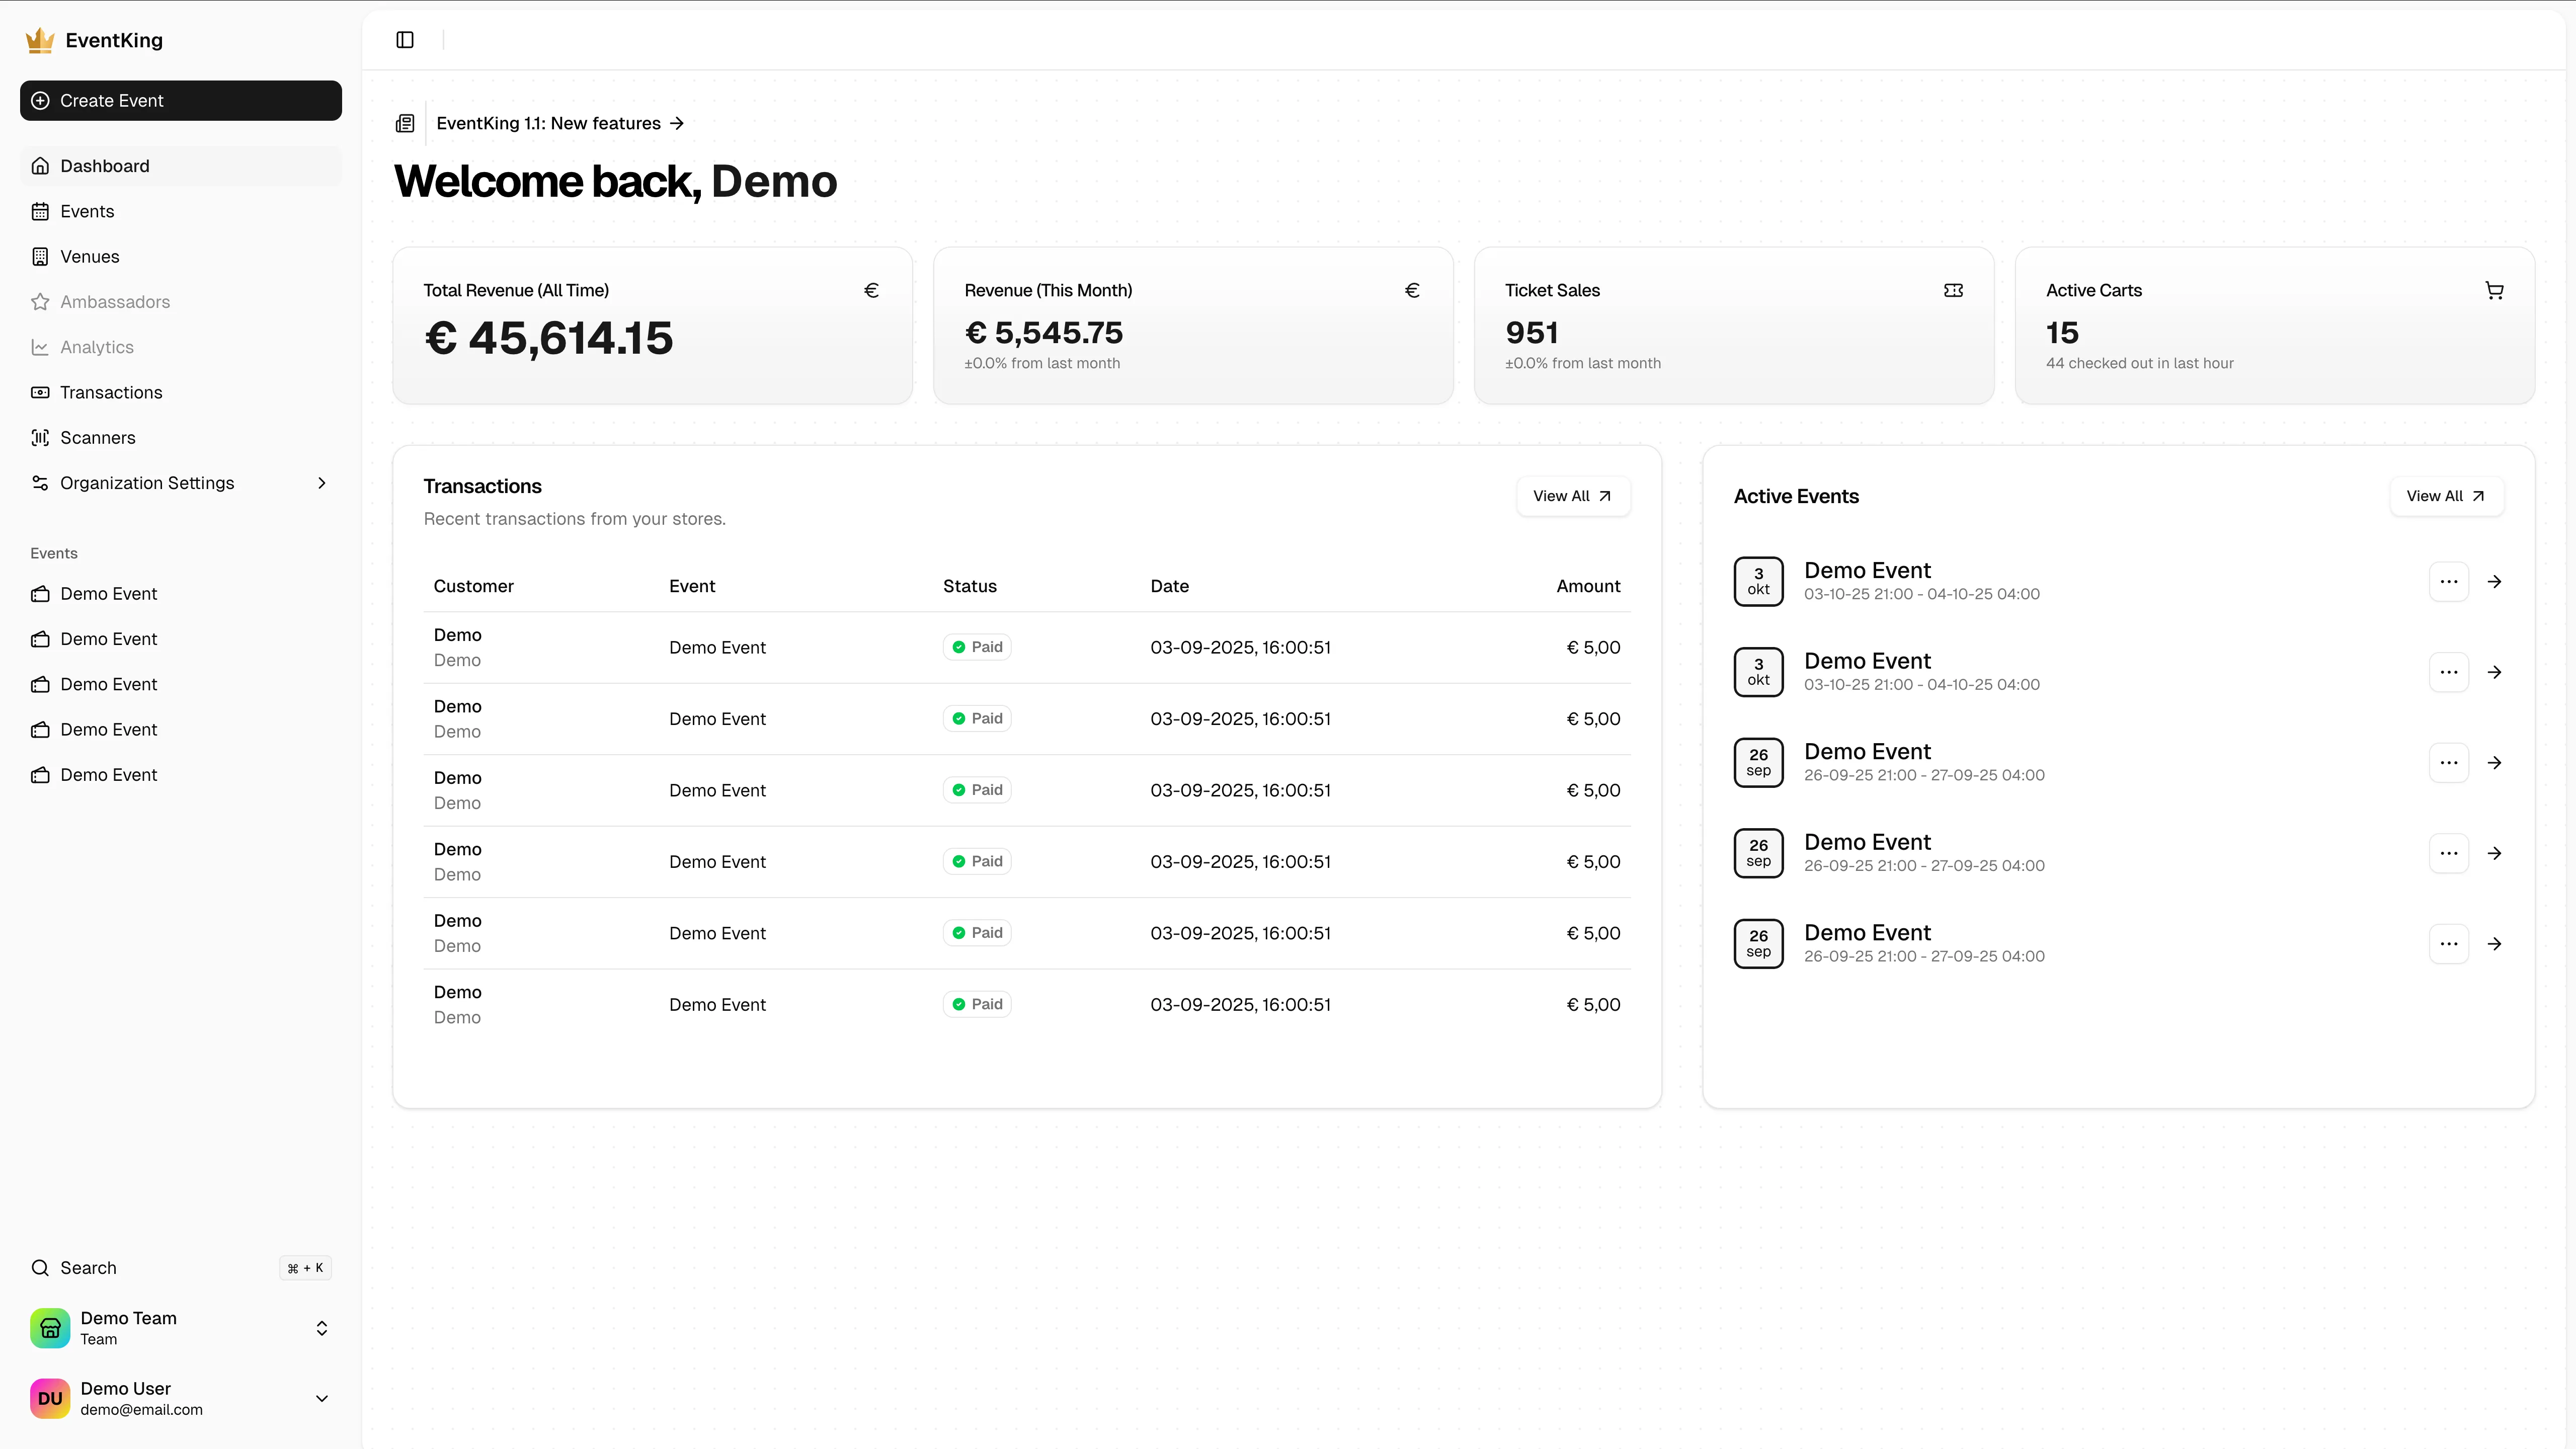Viewport: 2576px width, 1449px height.
Task: Open the arrow for the first 3 okt event
Action: pyautogui.click(x=2495, y=581)
